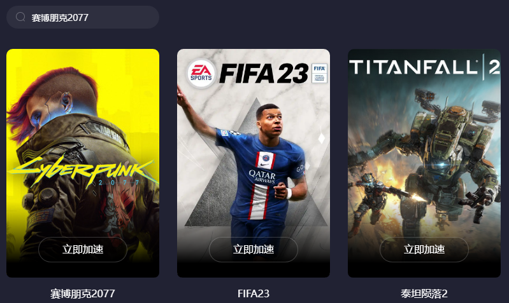Focus the search field containing 赛博朋克2077

click(83, 17)
